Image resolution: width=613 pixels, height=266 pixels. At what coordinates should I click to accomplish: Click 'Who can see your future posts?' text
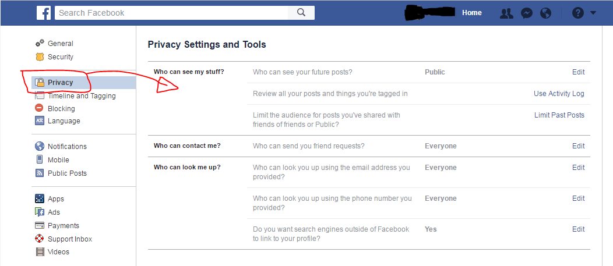302,72
